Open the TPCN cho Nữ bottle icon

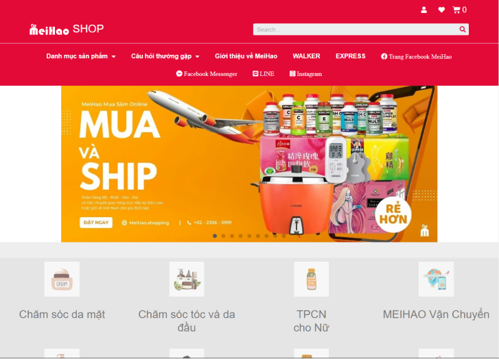coord(311,280)
